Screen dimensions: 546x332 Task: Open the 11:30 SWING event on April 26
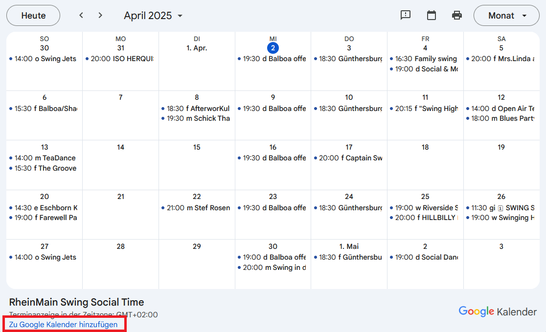point(501,208)
